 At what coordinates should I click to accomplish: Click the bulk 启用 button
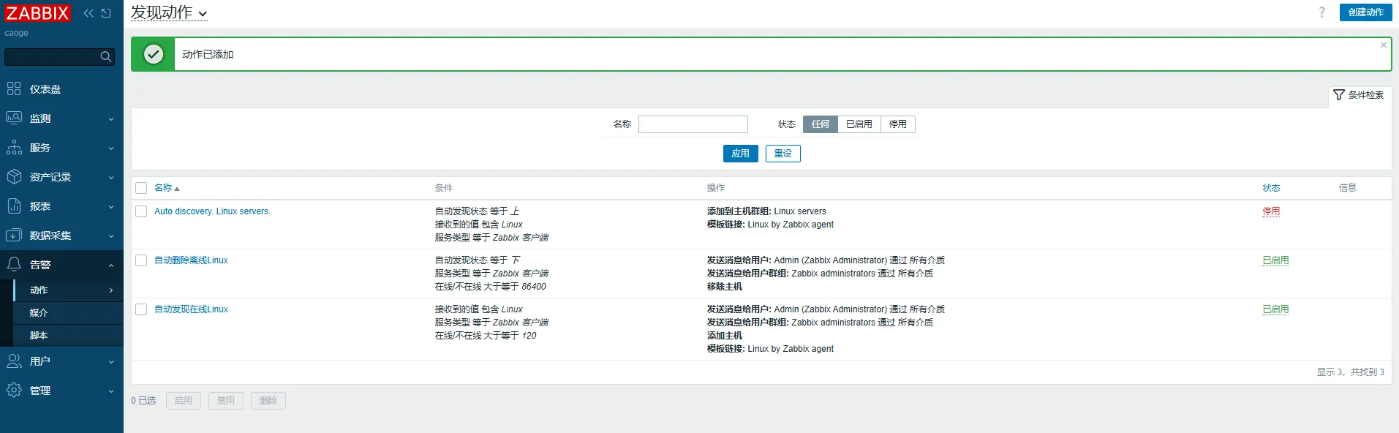[x=184, y=401]
